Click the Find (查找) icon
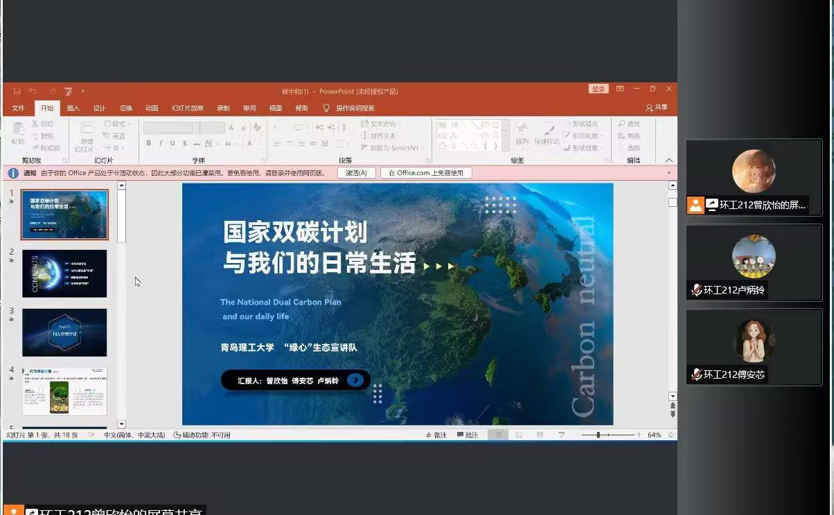Image resolution: width=834 pixels, height=515 pixels. [x=629, y=124]
